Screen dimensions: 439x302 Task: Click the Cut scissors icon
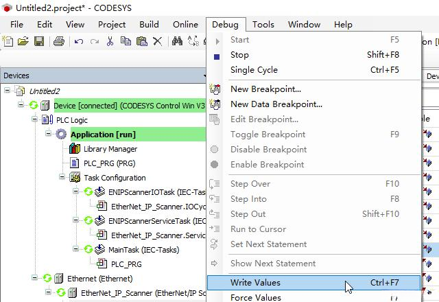[x=110, y=41]
